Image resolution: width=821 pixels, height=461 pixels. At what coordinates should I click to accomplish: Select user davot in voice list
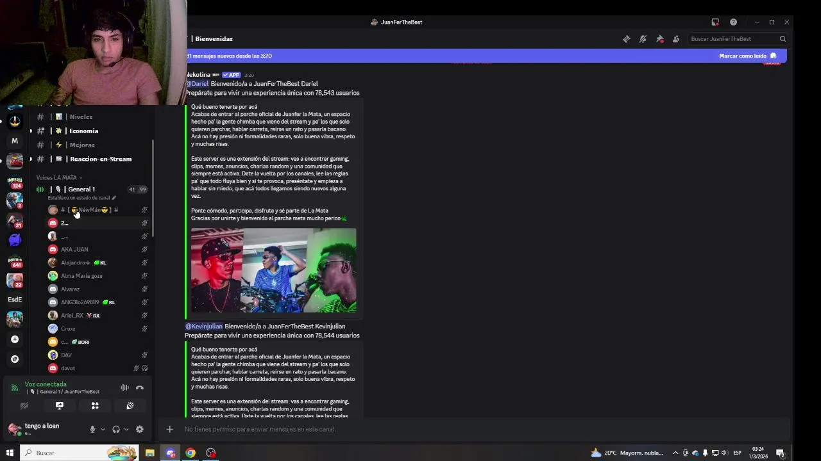[98, 368]
